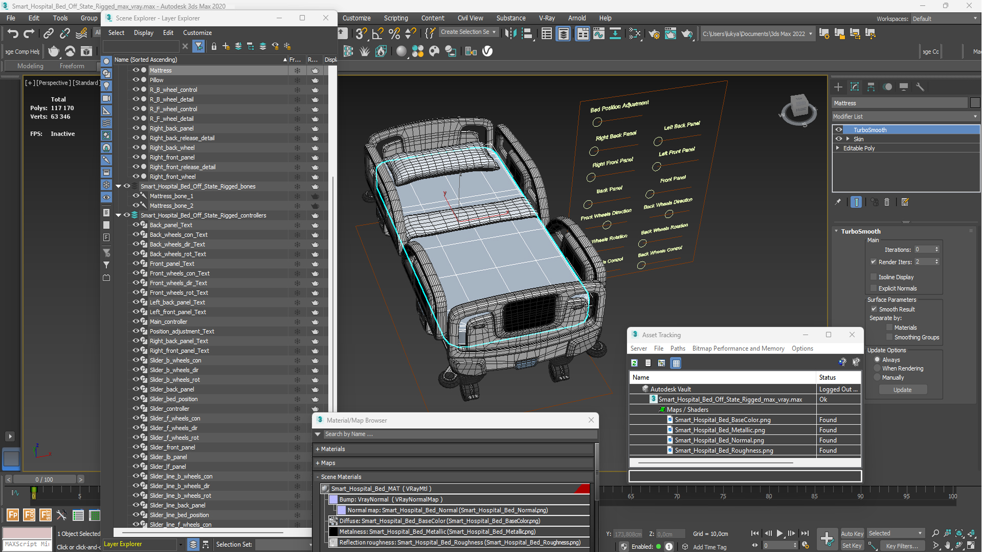982x552 pixels.
Task: Open the Utilities wrench panel tab
Action: click(920, 87)
